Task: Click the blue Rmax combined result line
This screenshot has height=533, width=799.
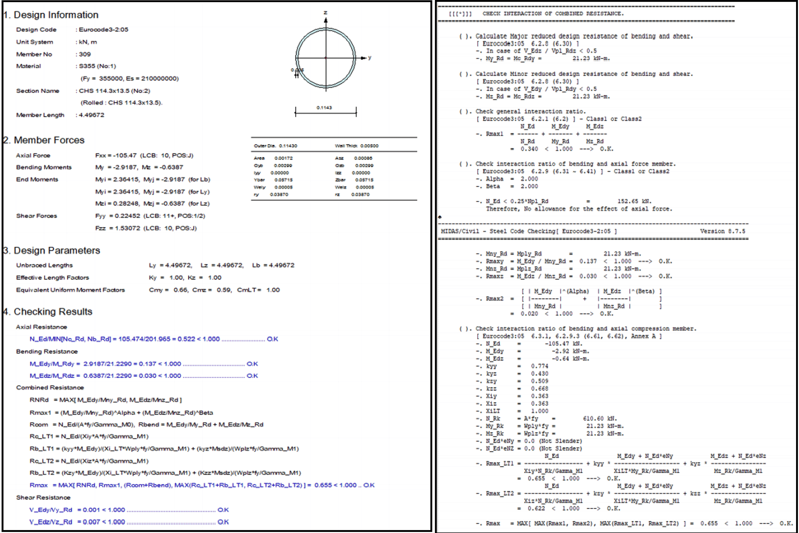Action: (x=202, y=485)
